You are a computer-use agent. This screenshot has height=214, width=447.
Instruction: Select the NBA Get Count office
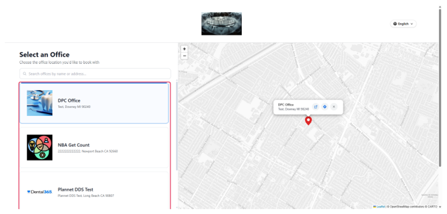(x=94, y=147)
